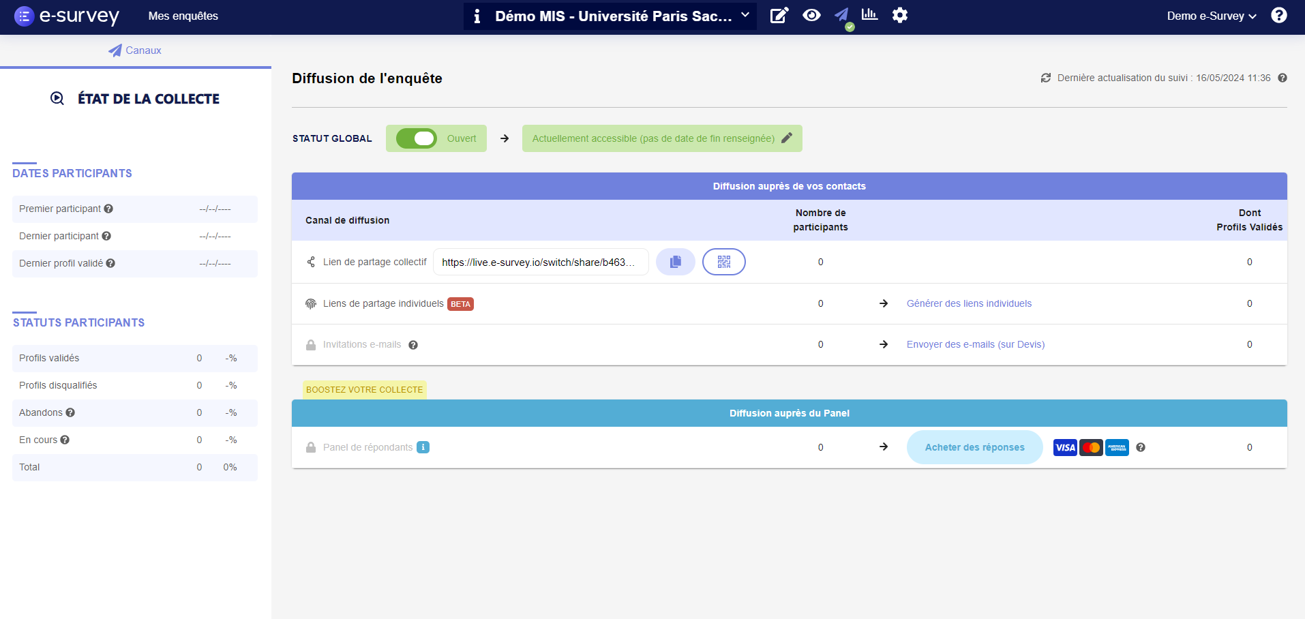The image size is (1305, 619).
Task: Preview the survey with the eye icon
Action: (811, 15)
